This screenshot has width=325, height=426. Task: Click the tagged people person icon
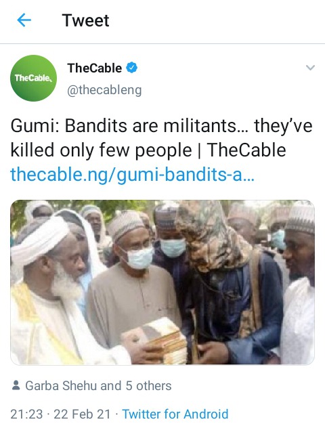point(16,385)
